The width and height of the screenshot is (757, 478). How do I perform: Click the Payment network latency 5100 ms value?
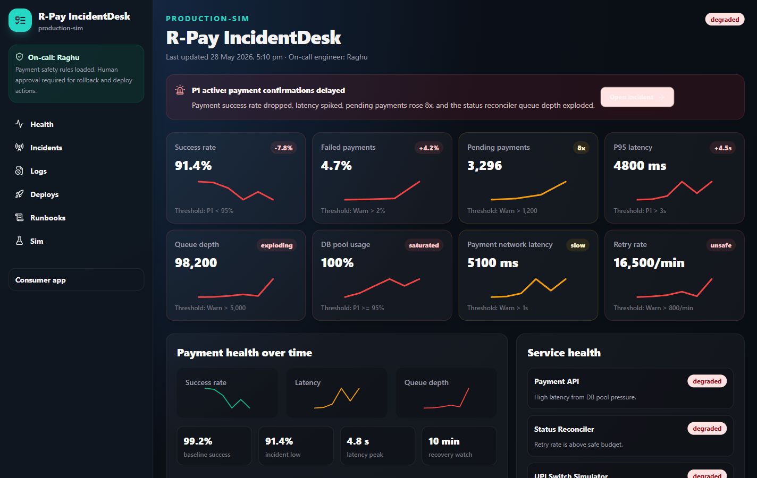click(x=492, y=263)
